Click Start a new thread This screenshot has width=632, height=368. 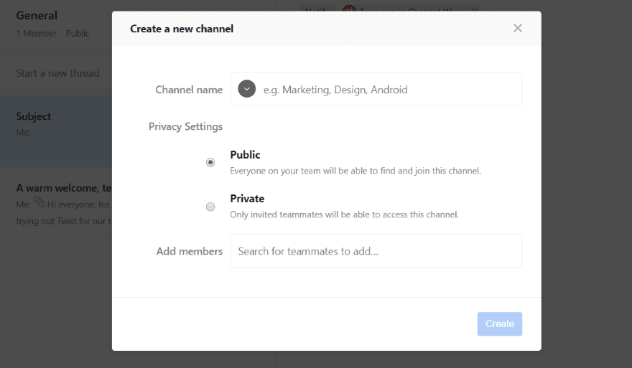(x=57, y=73)
